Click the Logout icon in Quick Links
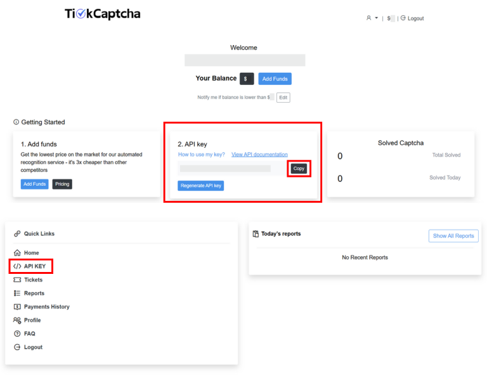 pos(17,347)
